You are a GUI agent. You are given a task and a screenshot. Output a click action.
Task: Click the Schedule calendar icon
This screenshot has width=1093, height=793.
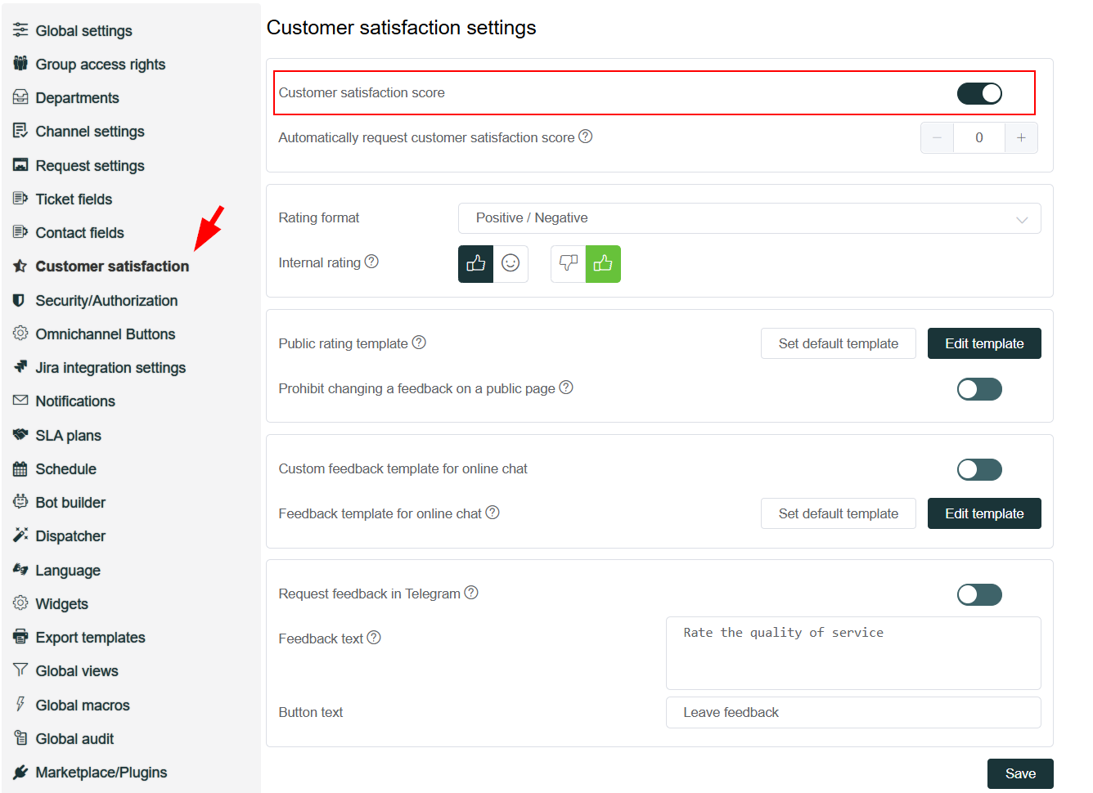[20, 468]
